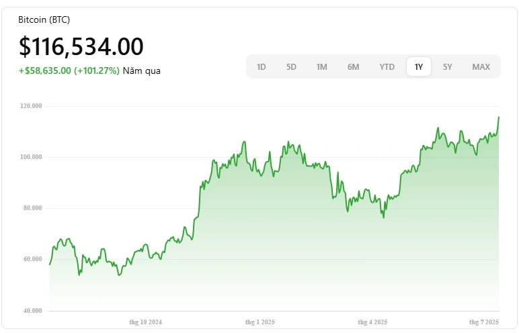Click the thg 10 2024 axis marker
Viewport: 519px width, 333px height.
pos(146,322)
